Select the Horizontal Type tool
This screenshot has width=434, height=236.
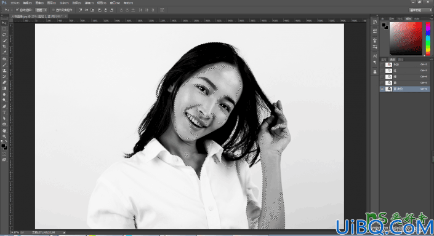[4, 112]
